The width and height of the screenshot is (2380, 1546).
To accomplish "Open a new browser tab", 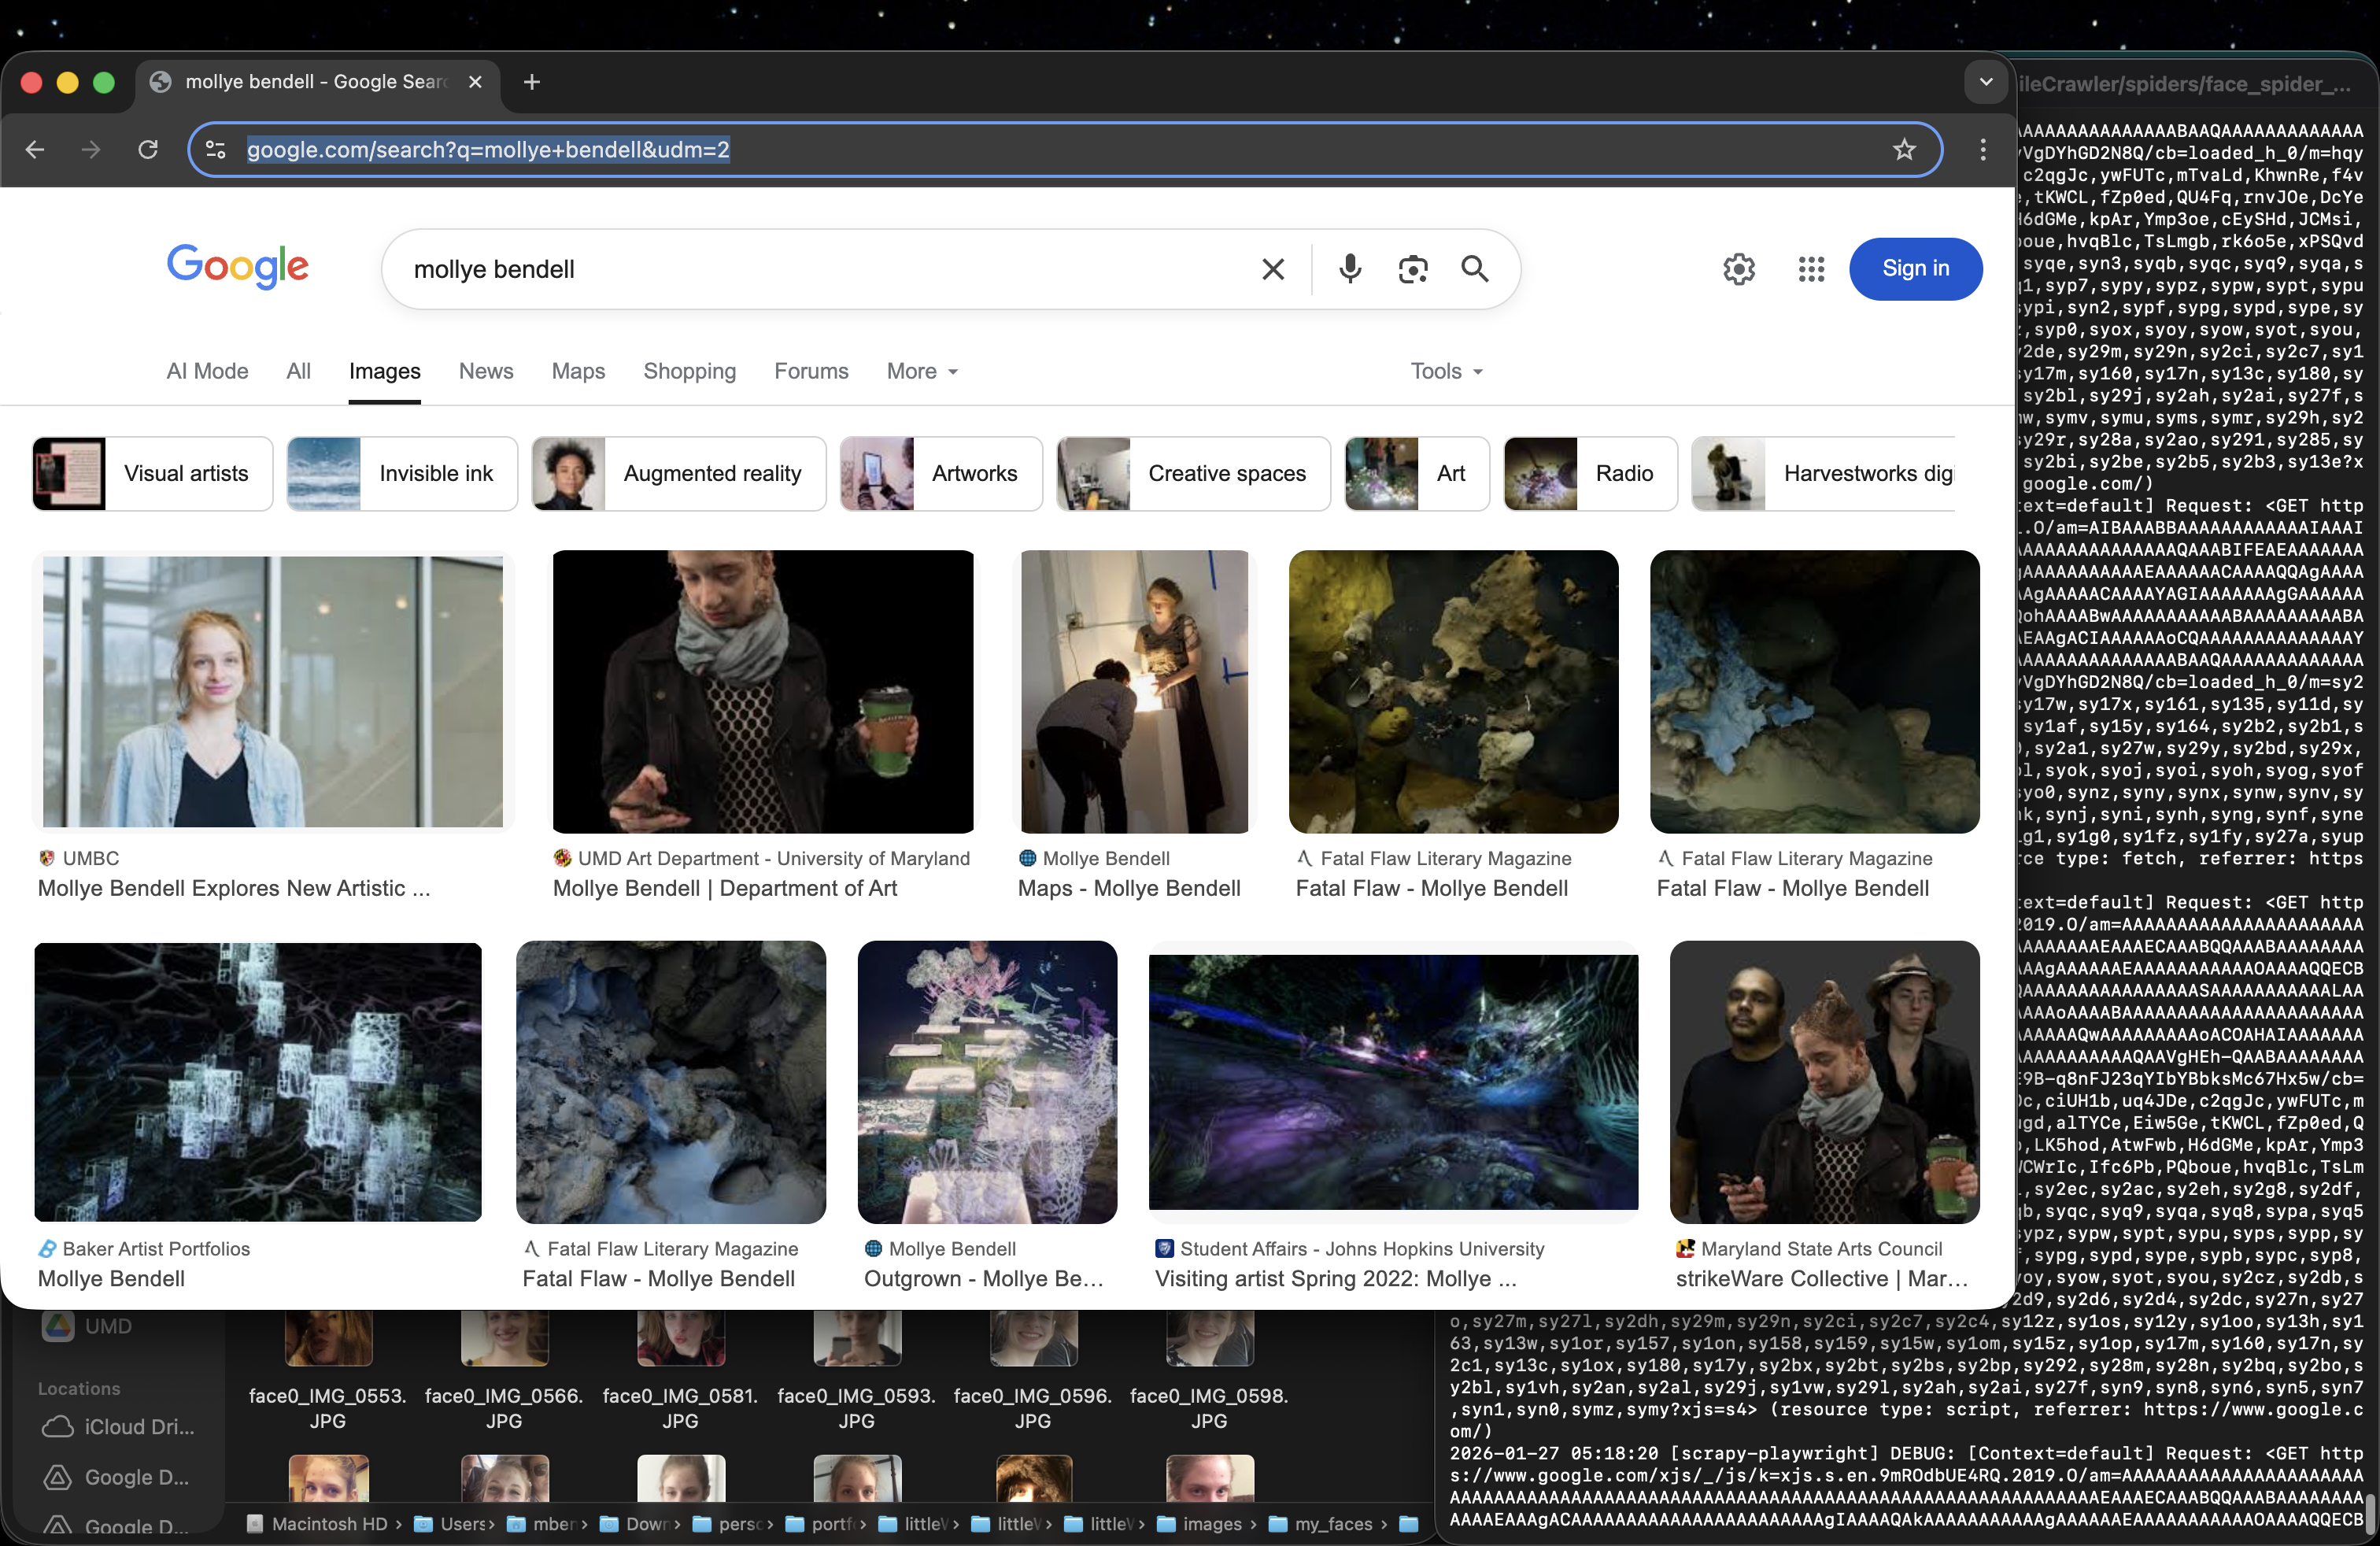I will [x=532, y=81].
